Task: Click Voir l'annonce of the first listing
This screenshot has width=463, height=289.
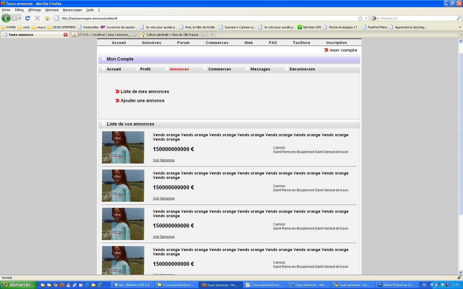Action: coord(164,160)
